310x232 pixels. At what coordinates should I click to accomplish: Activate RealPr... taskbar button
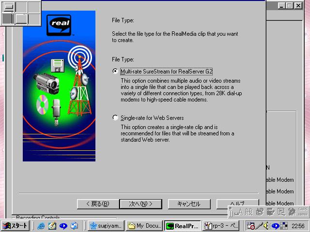[183, 226]
